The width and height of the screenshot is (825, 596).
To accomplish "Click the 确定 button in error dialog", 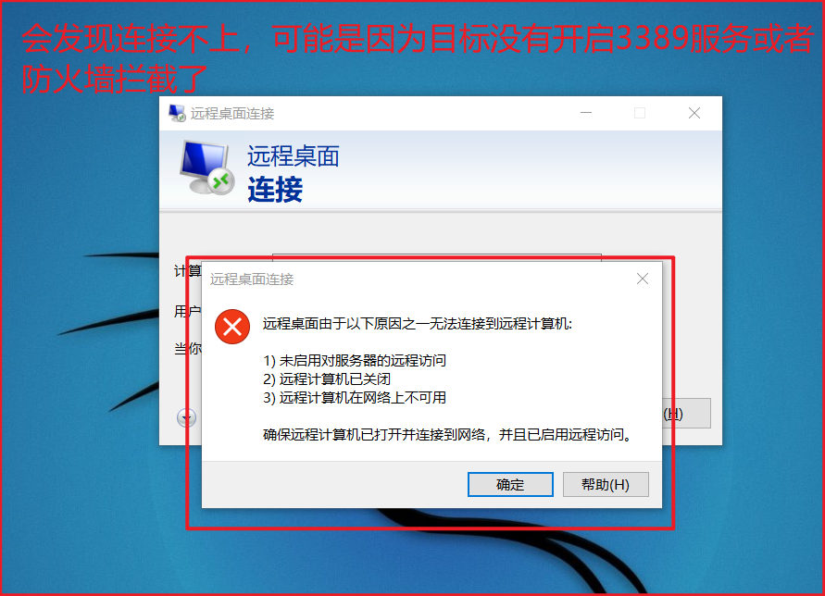I will 510,484.
